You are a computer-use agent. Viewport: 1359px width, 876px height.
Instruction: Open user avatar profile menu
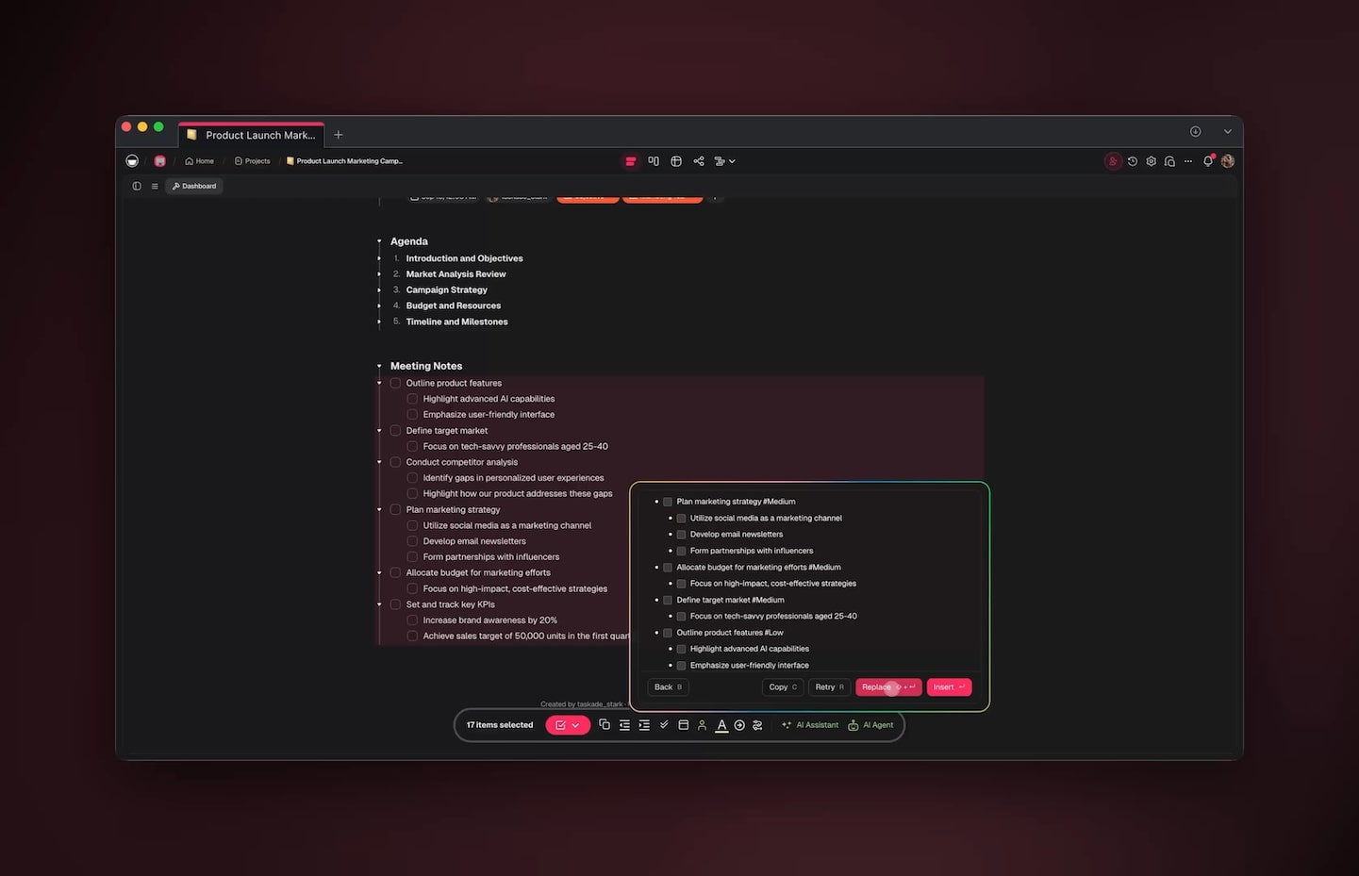[1228, 161]
